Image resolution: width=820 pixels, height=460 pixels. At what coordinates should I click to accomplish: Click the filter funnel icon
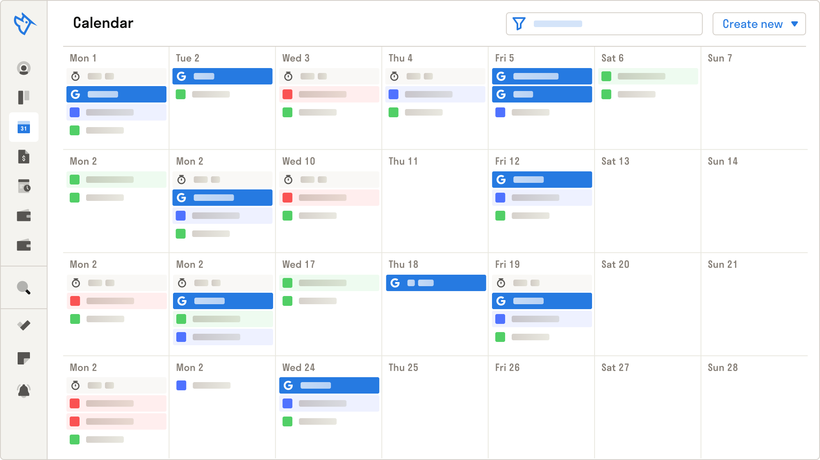coord(519,24)
